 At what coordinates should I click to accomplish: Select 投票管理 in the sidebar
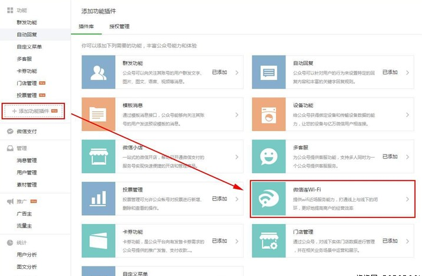coord(27,95)
